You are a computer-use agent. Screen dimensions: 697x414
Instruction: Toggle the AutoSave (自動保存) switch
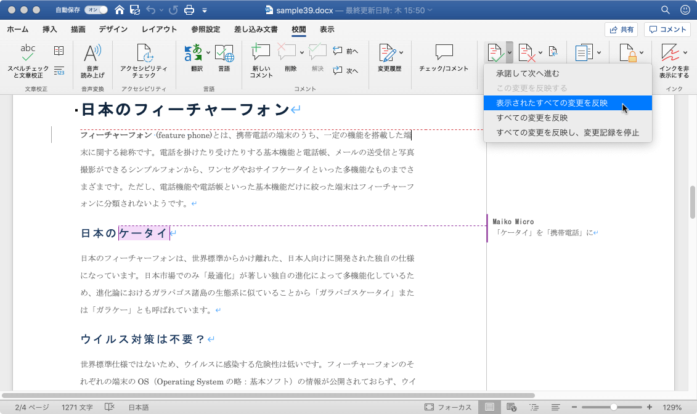pyautogui.click(x=97, y=10)
